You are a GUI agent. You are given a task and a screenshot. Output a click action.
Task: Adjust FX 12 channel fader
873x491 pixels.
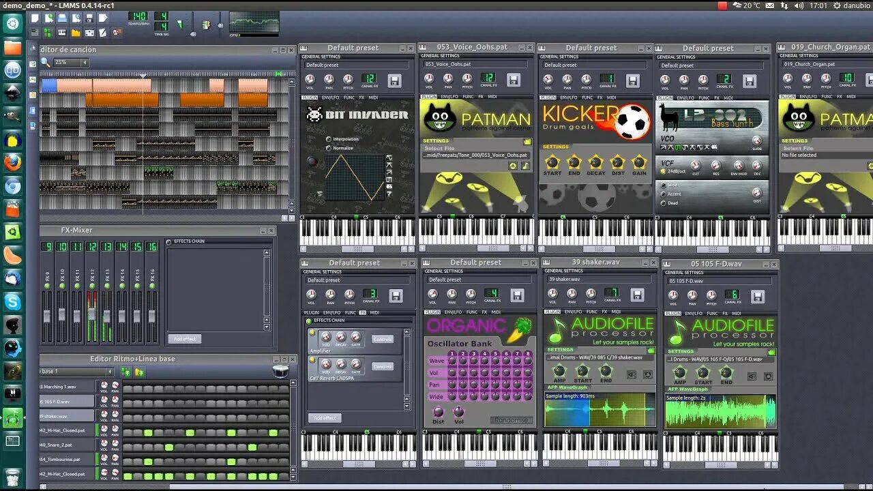click(92, 314)
